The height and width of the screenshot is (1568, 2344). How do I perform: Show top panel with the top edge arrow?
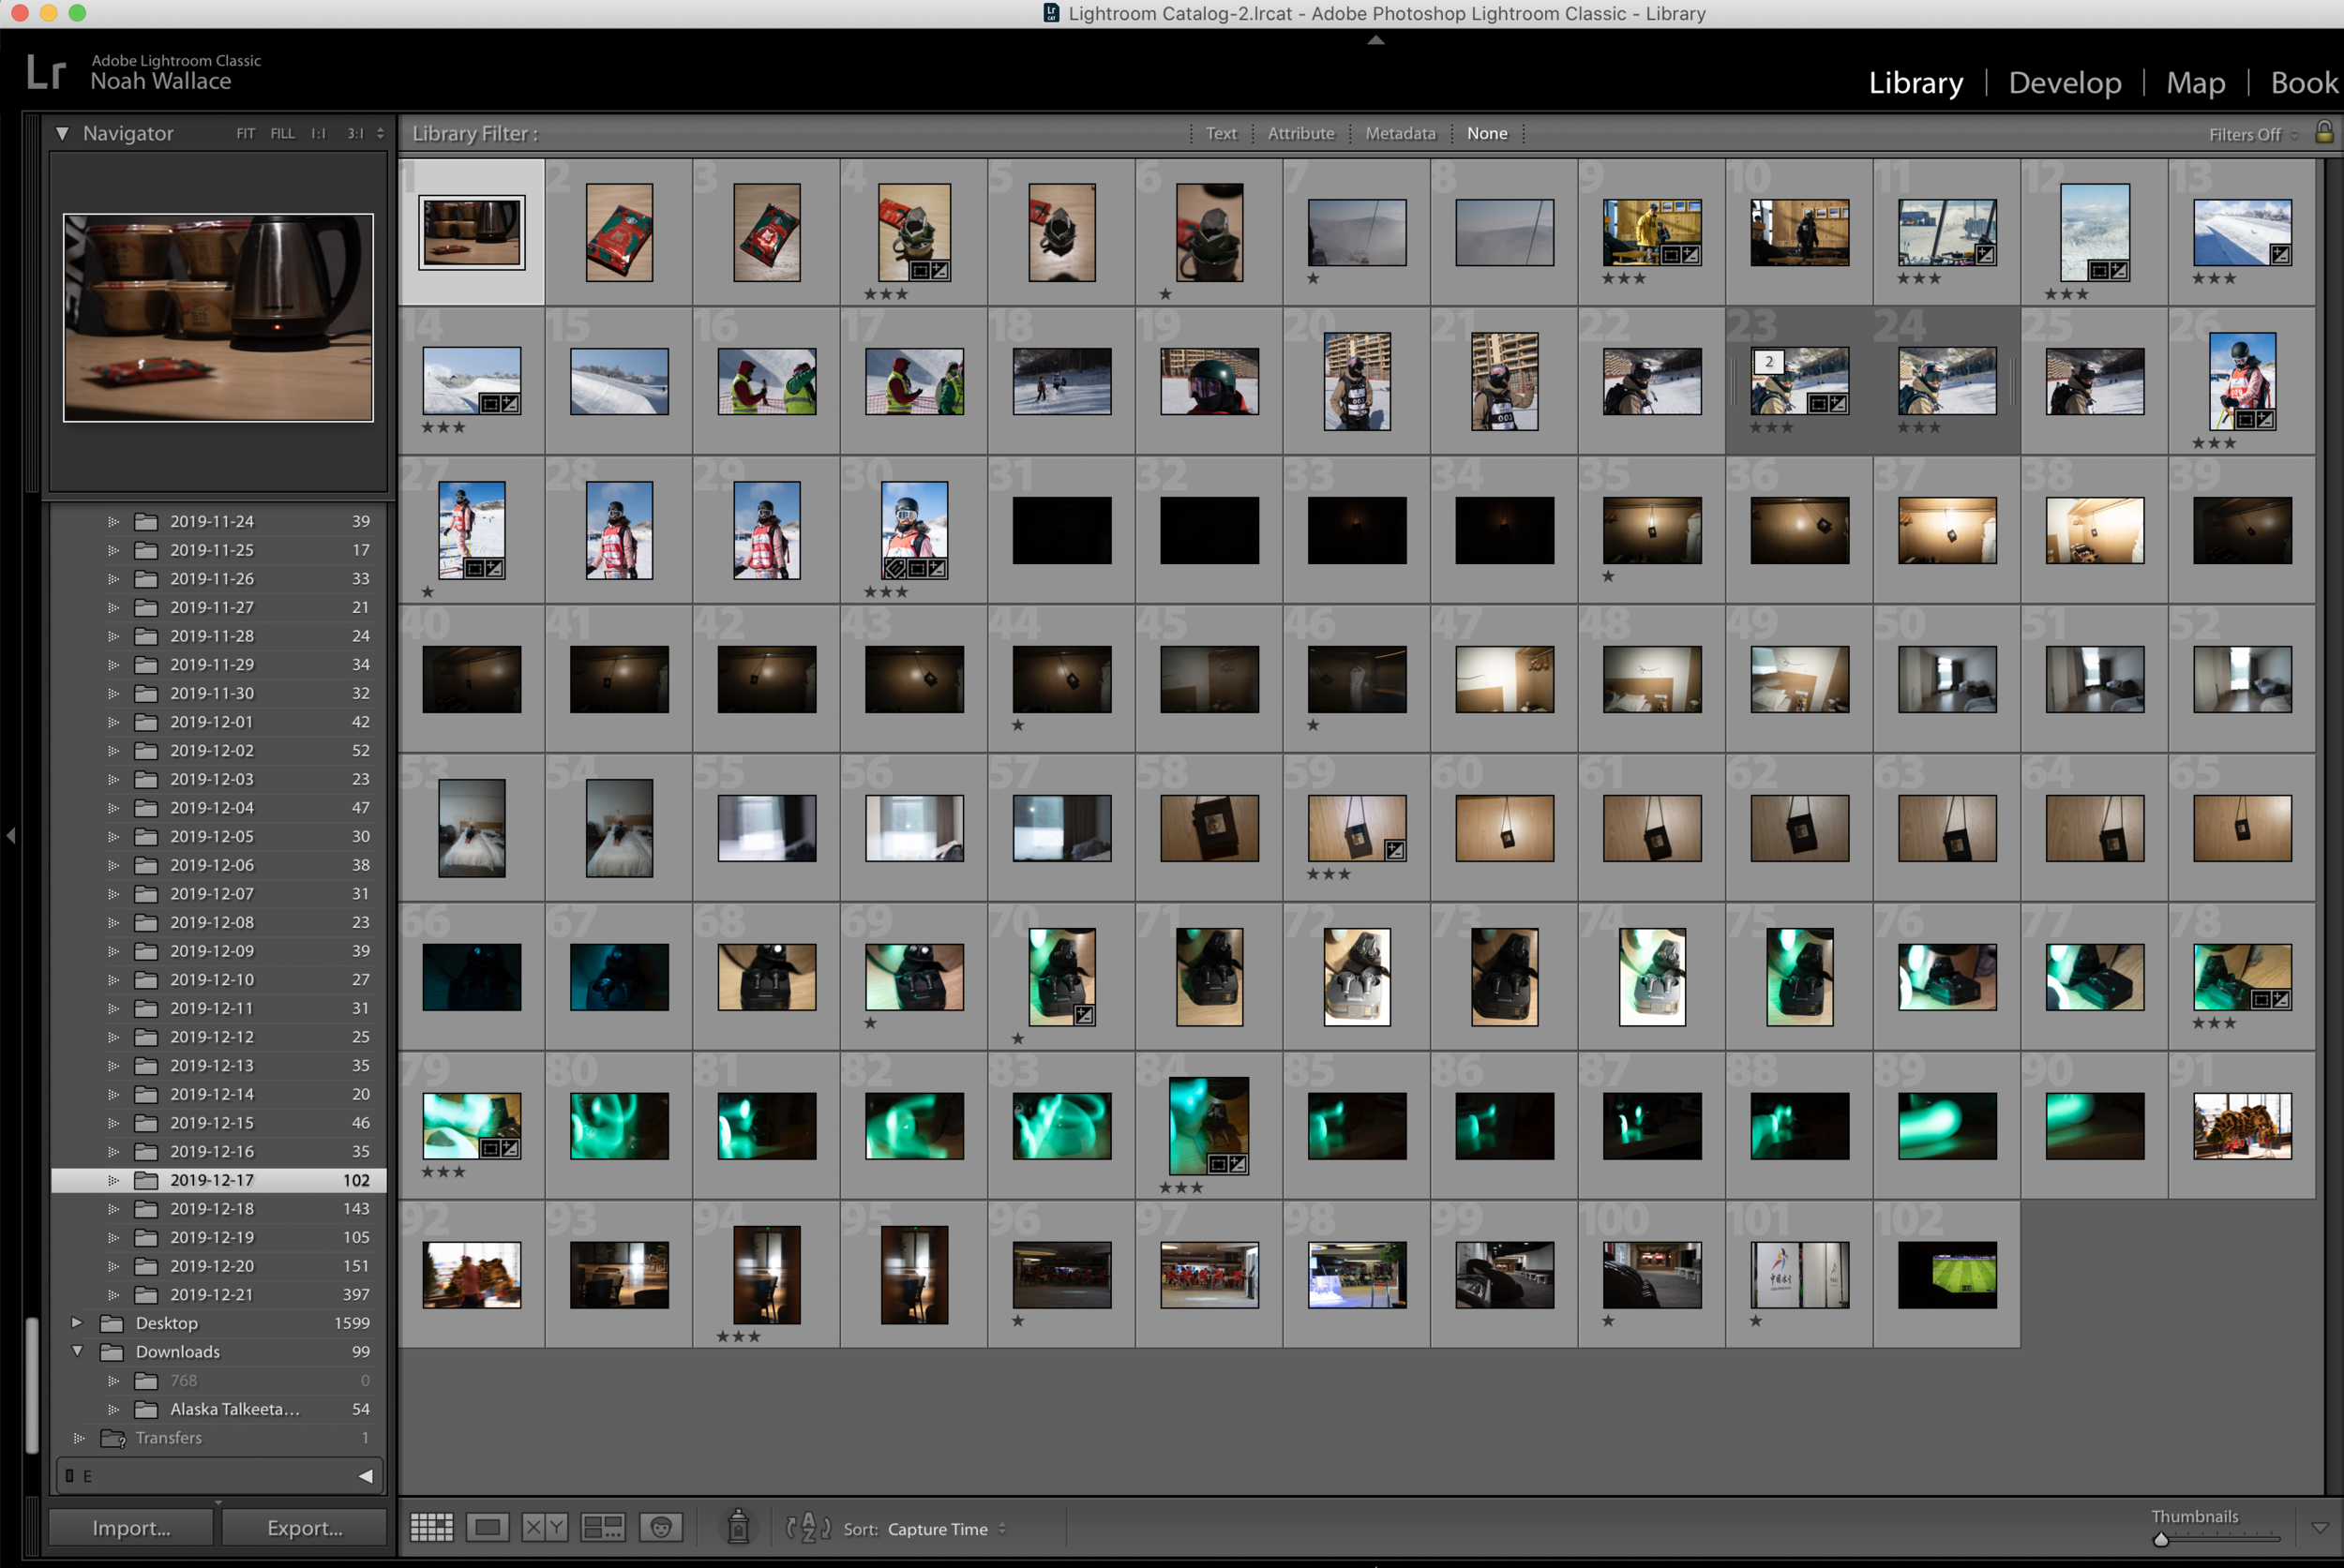[x=1375, y=40]
